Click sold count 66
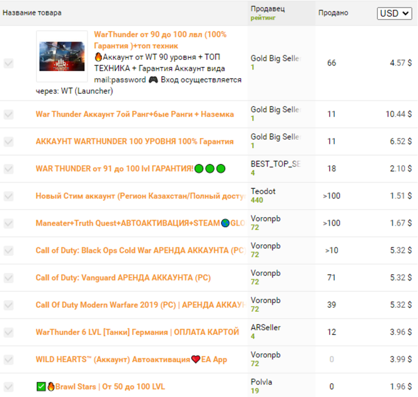418x397 pixels. tap(331, 63)
